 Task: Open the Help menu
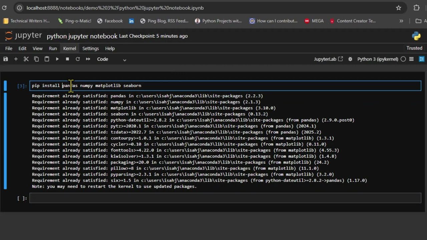pos(110,48)
